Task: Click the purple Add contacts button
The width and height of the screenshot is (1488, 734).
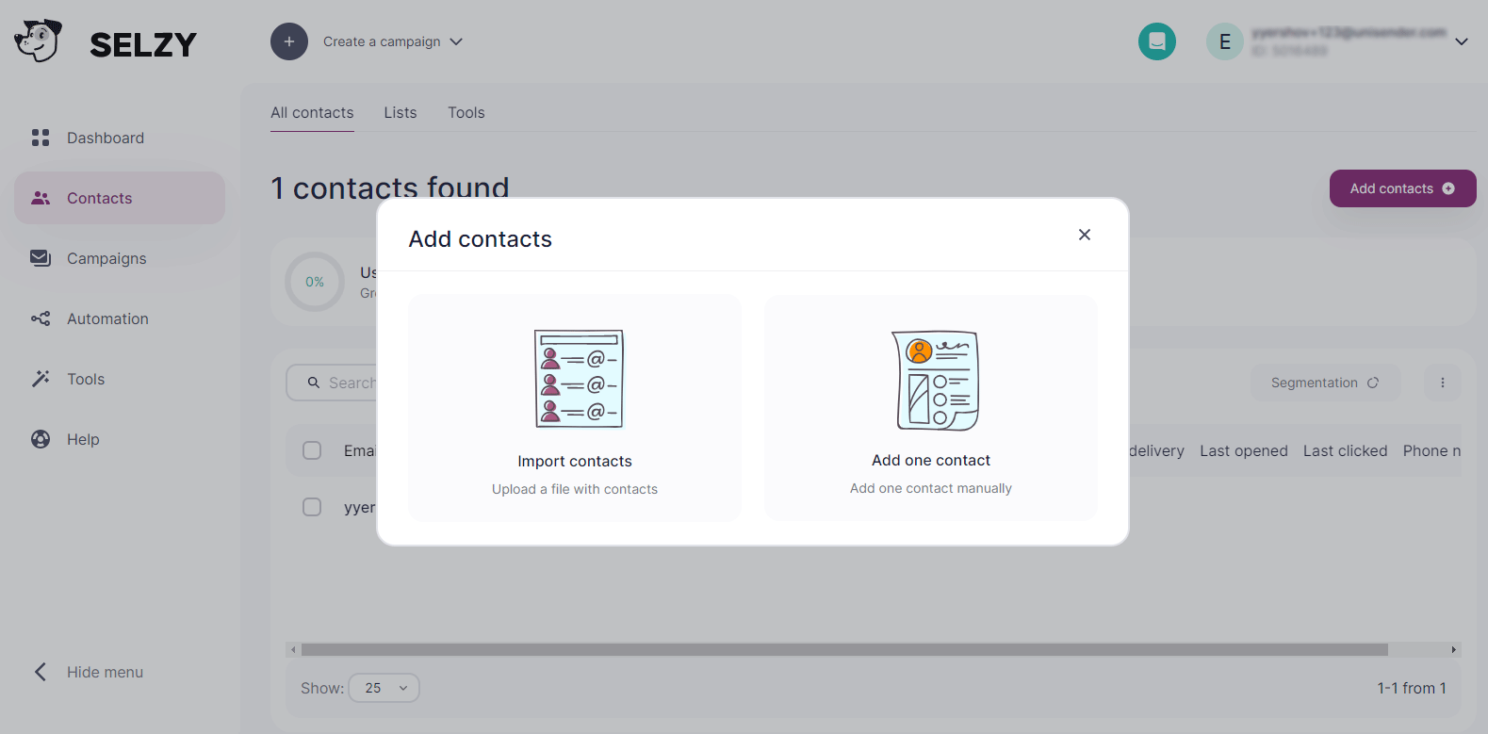Action: coord(1402,188)
